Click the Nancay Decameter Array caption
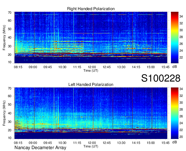This screenshot has height=151, width=186. click(x=40, y=148)
